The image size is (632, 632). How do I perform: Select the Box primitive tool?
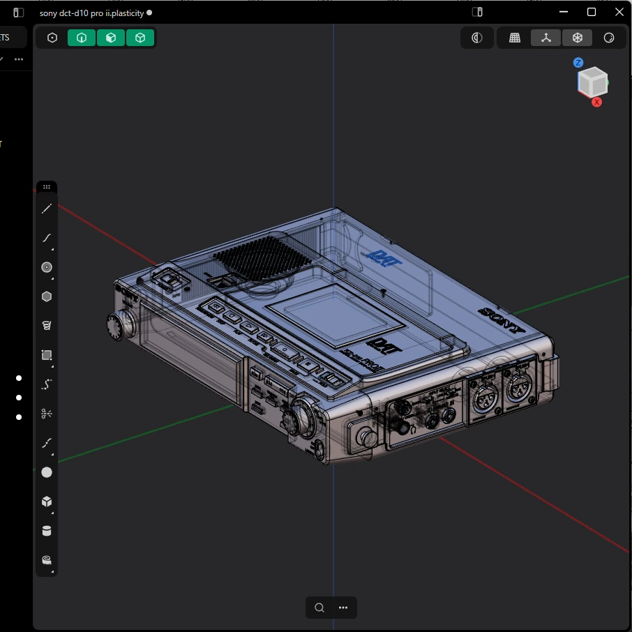[46, 502]
